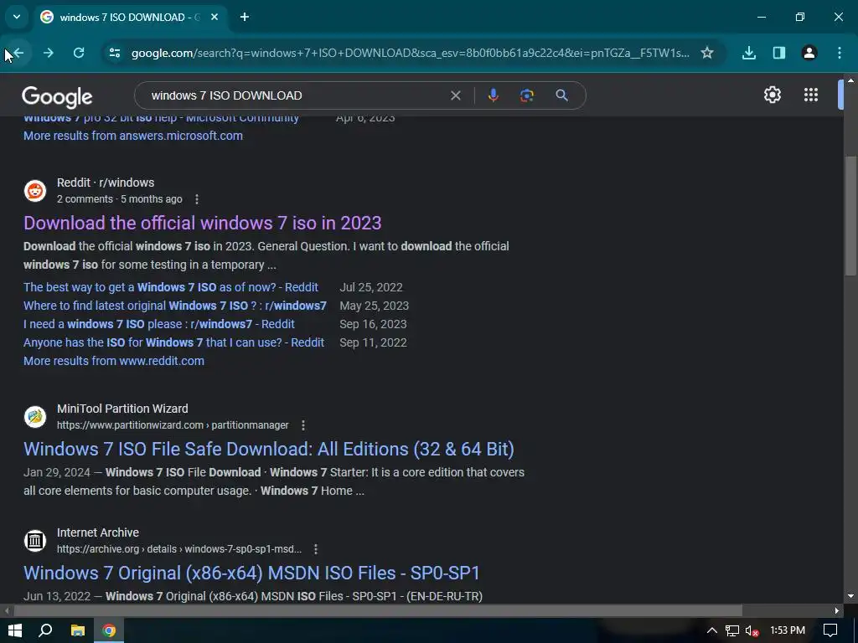Open options menu for Internet Archive result
This screenshot has width=858, height=643.
(316, 549)
